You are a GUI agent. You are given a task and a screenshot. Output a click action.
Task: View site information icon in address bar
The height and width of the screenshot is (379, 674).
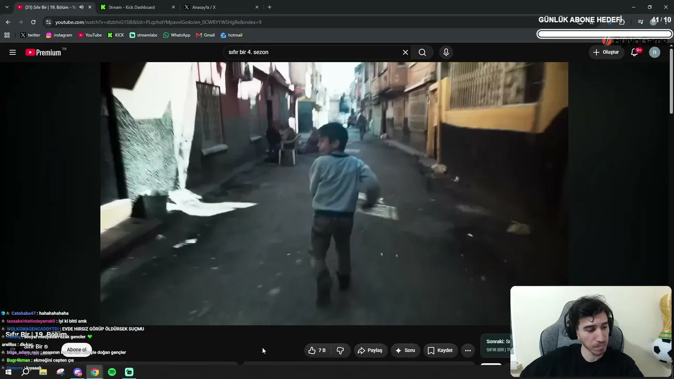point(48,22)
